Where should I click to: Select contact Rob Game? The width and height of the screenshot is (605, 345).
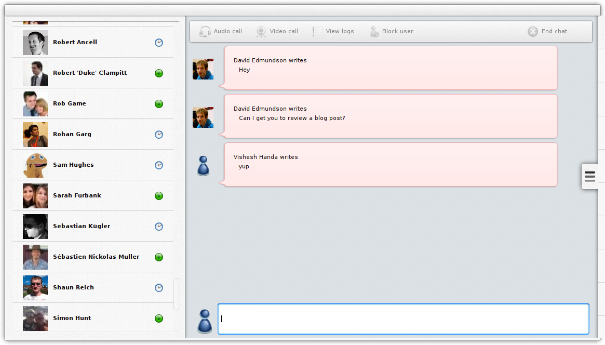coord(93,104)
